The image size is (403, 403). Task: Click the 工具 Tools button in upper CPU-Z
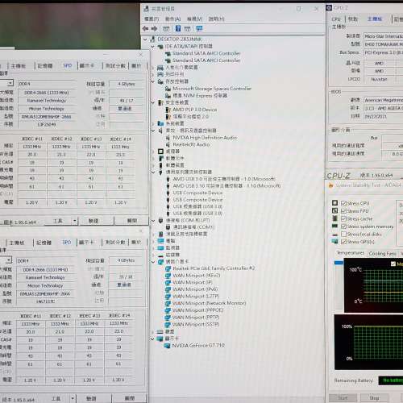click(x=58, y=221)
